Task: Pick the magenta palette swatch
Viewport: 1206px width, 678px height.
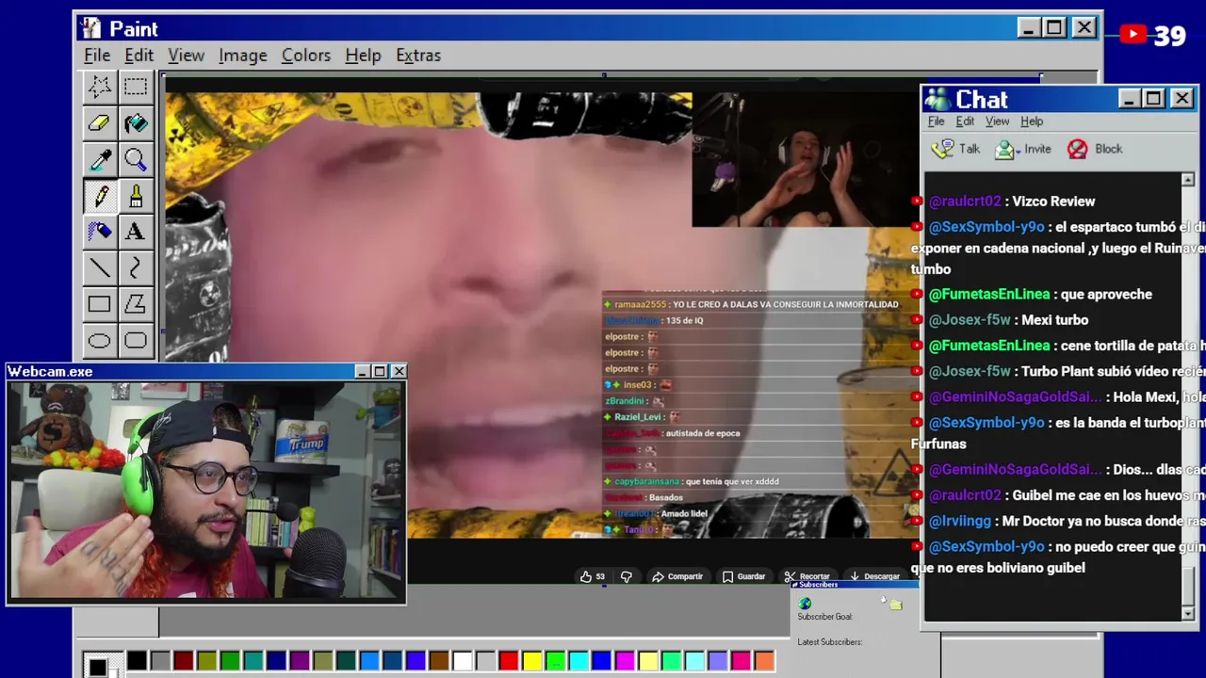Action: (624, 661)
